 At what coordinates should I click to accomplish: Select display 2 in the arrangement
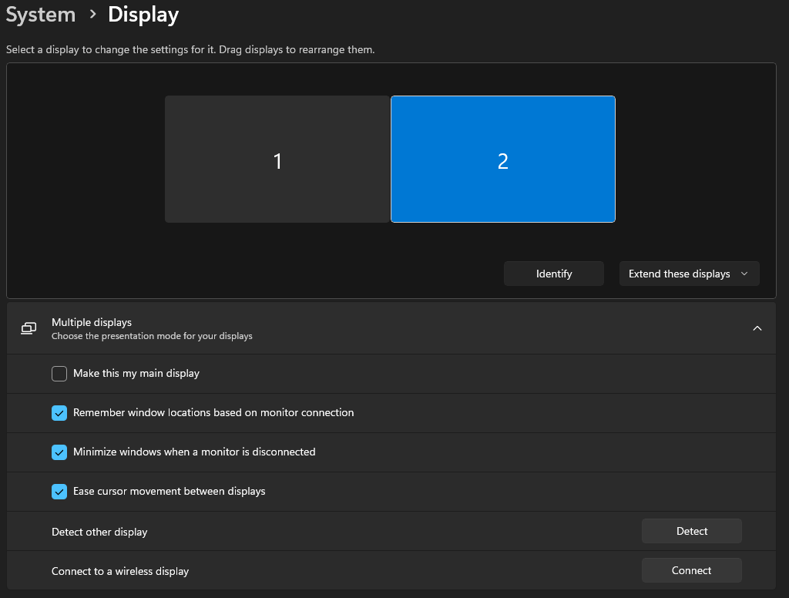[502, 159]
